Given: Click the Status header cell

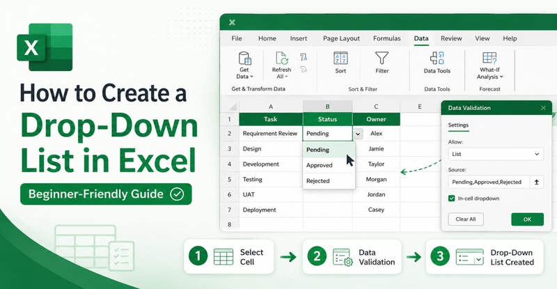Looking at the screenshot, I should 327,120.
